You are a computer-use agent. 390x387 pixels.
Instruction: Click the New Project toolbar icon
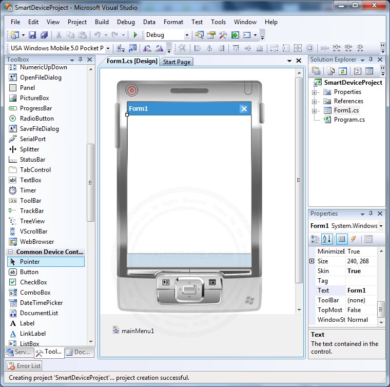click(x=15, y=35)
